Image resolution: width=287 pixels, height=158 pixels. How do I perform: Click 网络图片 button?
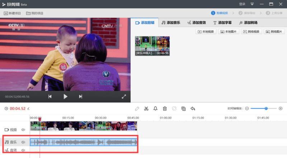274,32
